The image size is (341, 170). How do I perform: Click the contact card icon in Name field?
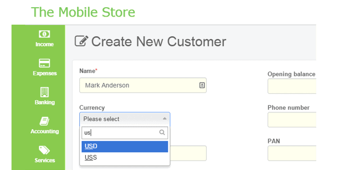pyautogui.click(x=202, y=85)
